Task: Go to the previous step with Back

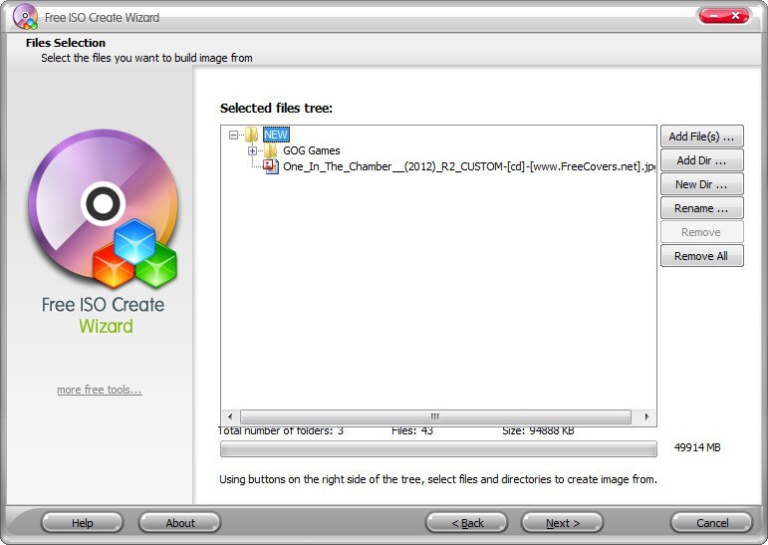Action: [467, 523]
